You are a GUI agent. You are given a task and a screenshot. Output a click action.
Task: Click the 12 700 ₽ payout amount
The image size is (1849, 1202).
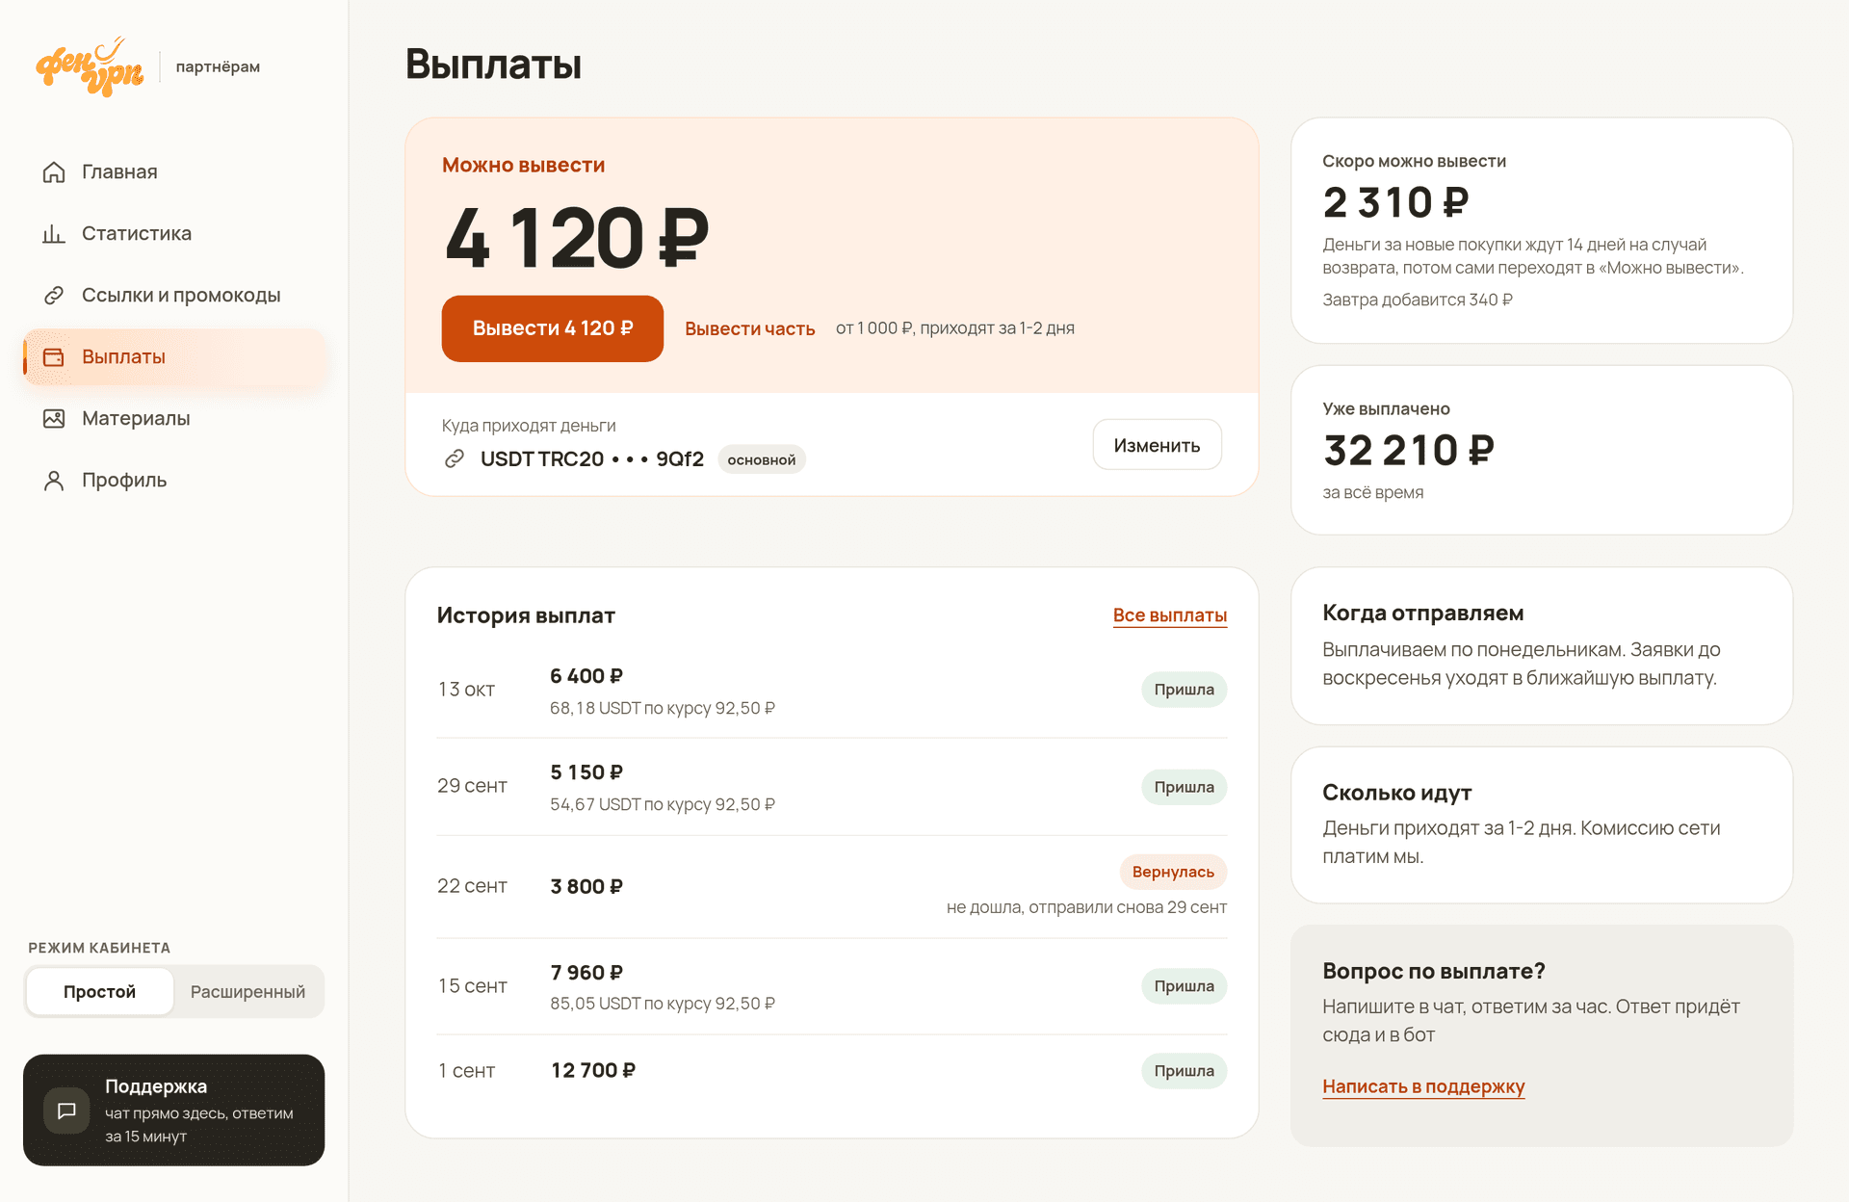click(593, 1070)
